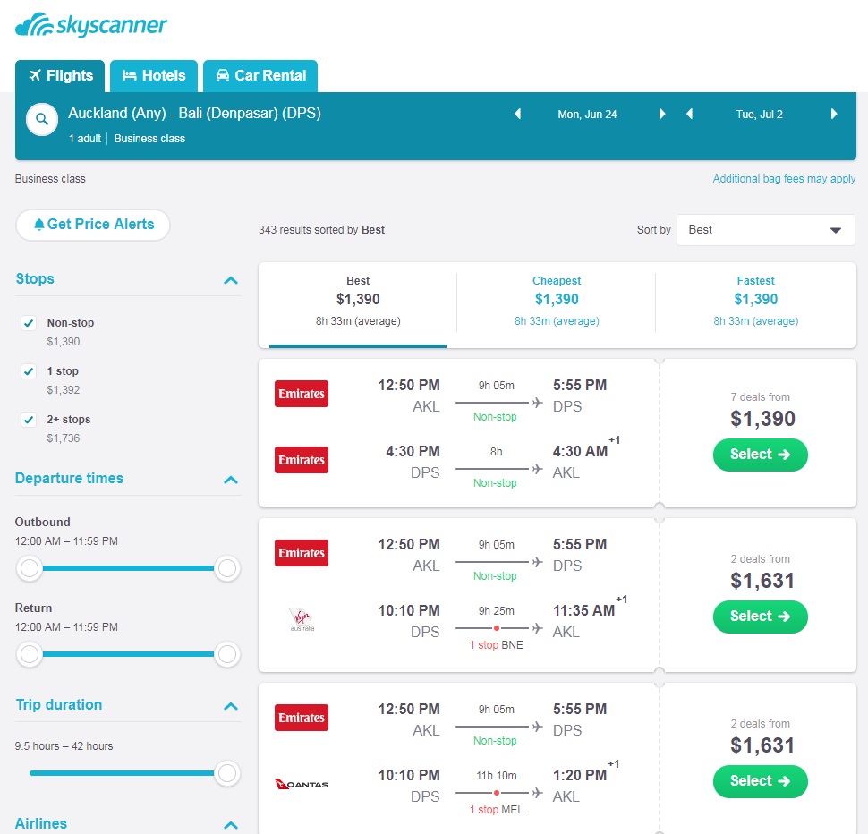Switch to the Car Rental tab
The image size is (868, 834).
(x=260, y=76)
